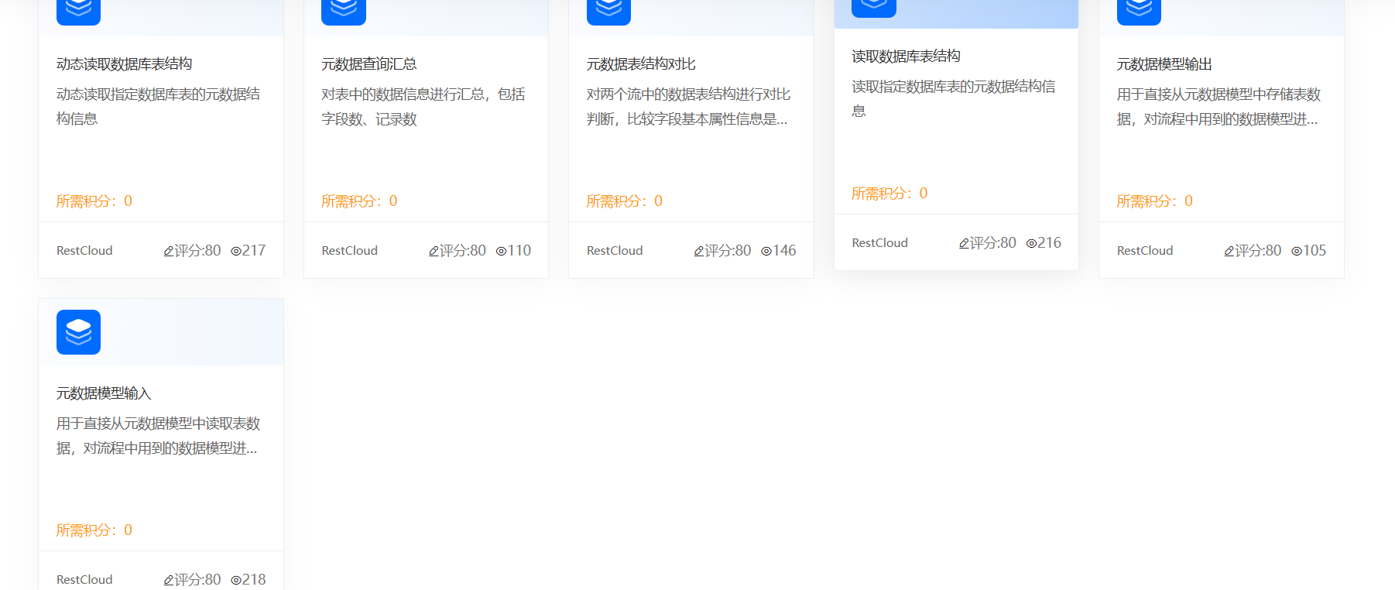Click the eye view icon beside 110
The width and height of the screenshot is (1395, 590).
(x=501, y=251)
